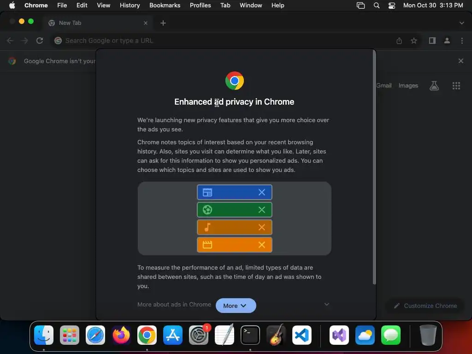The height and width of the screenshot is (354, 472).
Task: Remove the orange movie topic chip
Action: tap(262, 245)
